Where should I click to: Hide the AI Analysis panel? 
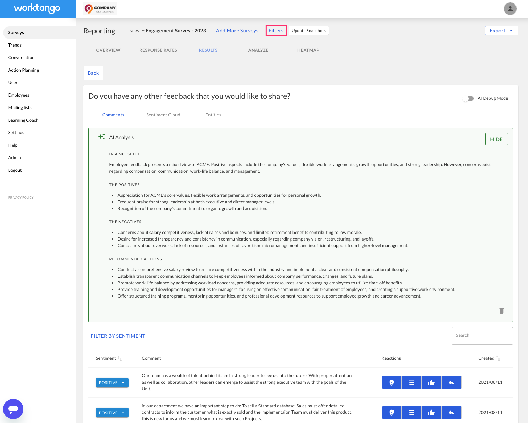coord(496,139)
